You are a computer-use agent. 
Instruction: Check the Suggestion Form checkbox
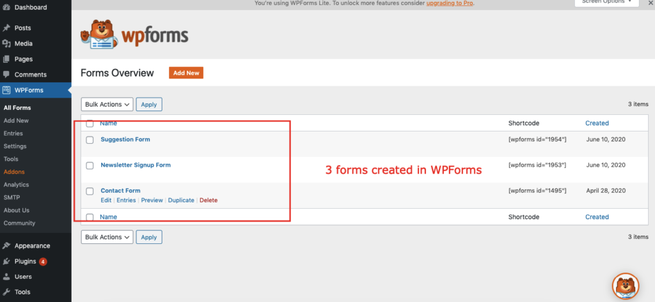pos(90,140)
